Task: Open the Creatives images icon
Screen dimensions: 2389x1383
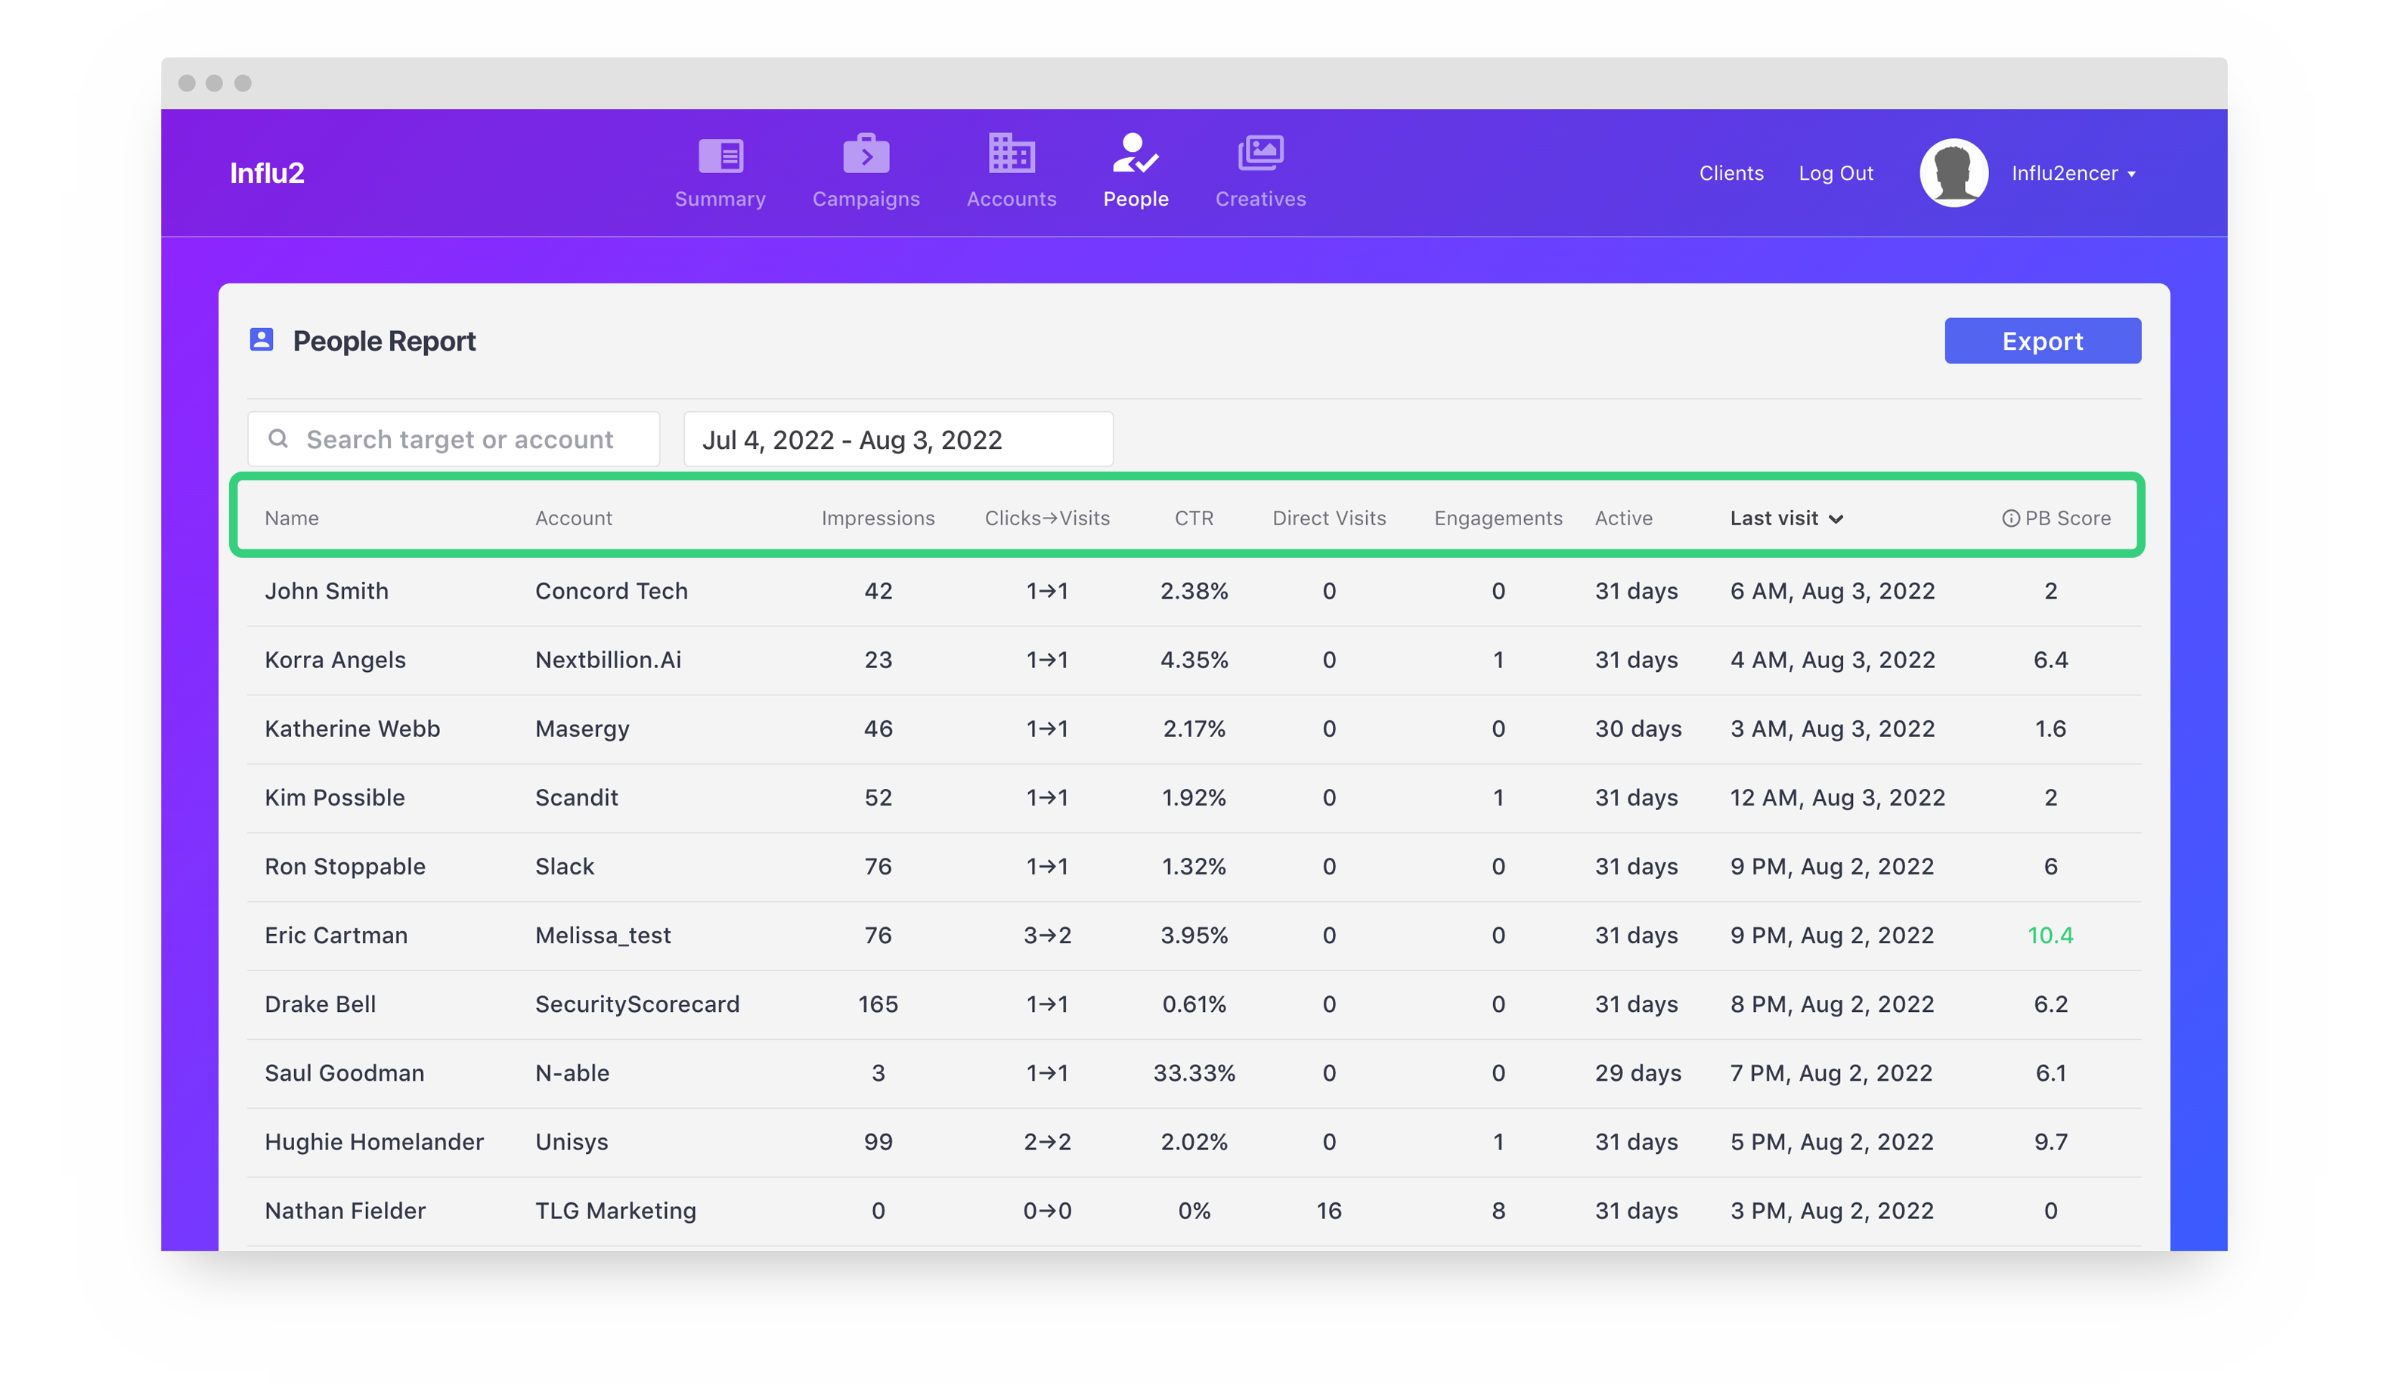Action: pos(1260,153)
